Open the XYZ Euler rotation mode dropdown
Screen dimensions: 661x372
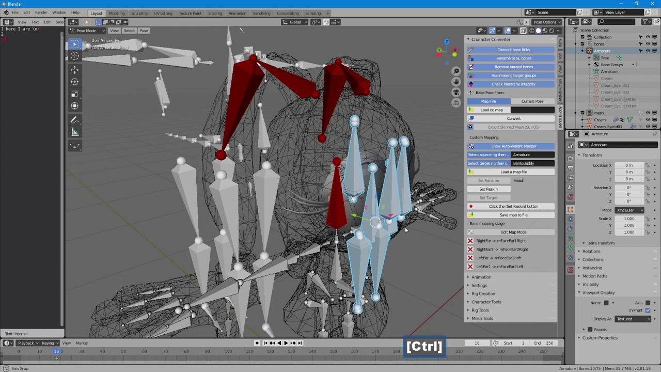pos(629,210)
